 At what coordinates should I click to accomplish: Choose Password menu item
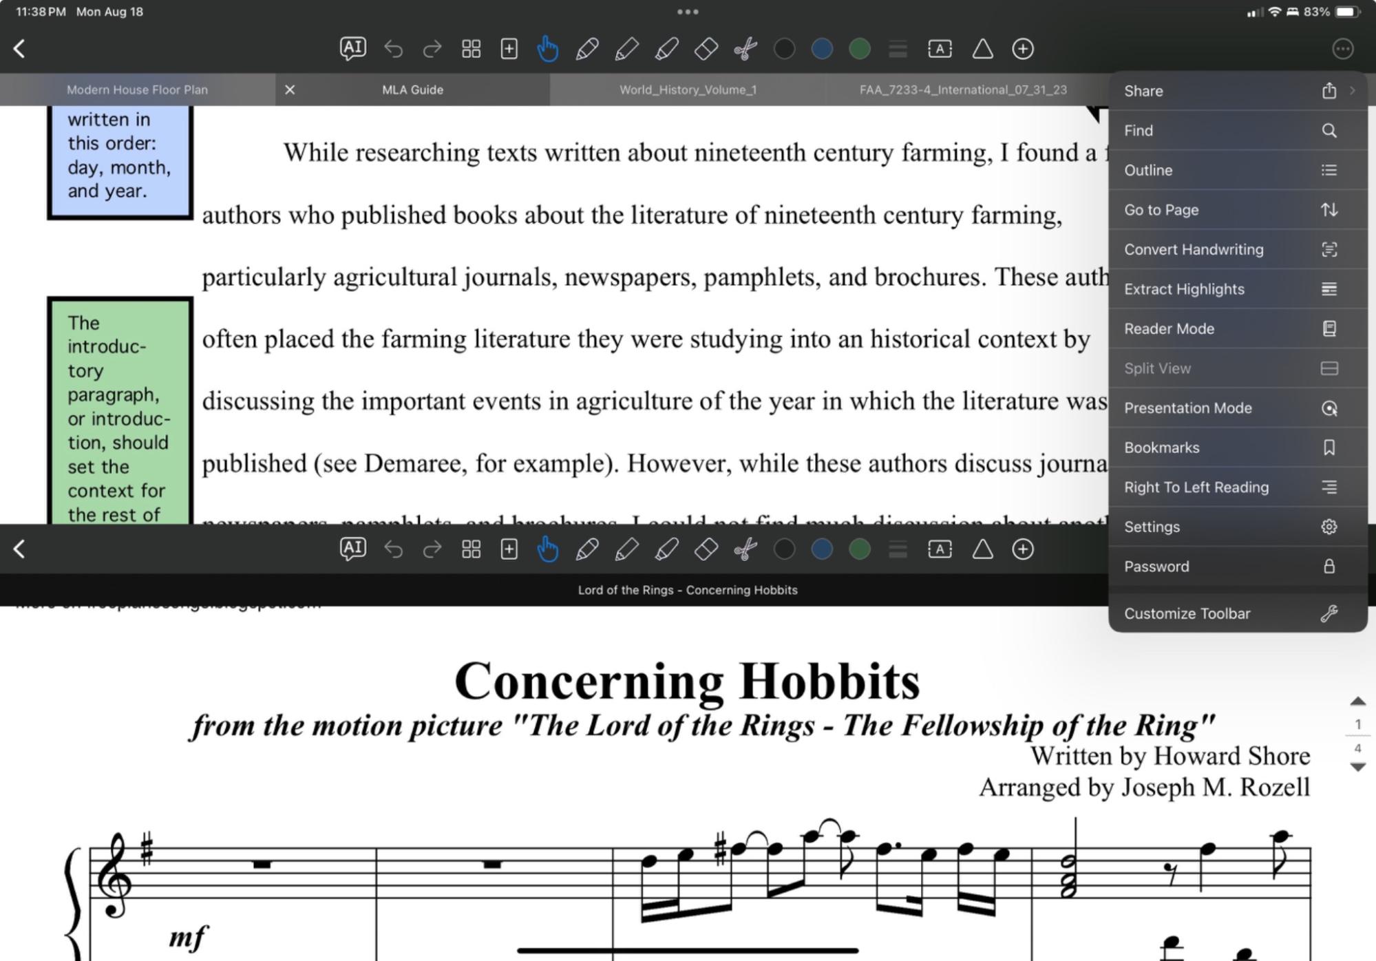(x=1238, y=567)
